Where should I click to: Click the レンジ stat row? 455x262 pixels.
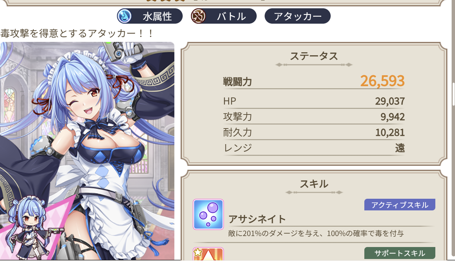[314, 148]
